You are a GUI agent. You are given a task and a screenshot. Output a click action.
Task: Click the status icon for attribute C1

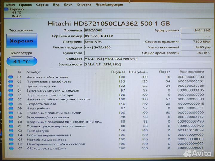pos(11,126)
